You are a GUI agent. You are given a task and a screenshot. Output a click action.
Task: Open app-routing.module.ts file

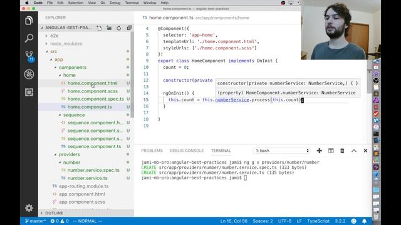(x=83, y=186)
